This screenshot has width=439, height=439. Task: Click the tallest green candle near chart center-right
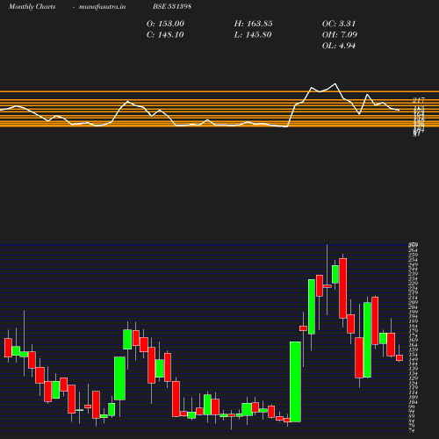(x=295, y=382)
